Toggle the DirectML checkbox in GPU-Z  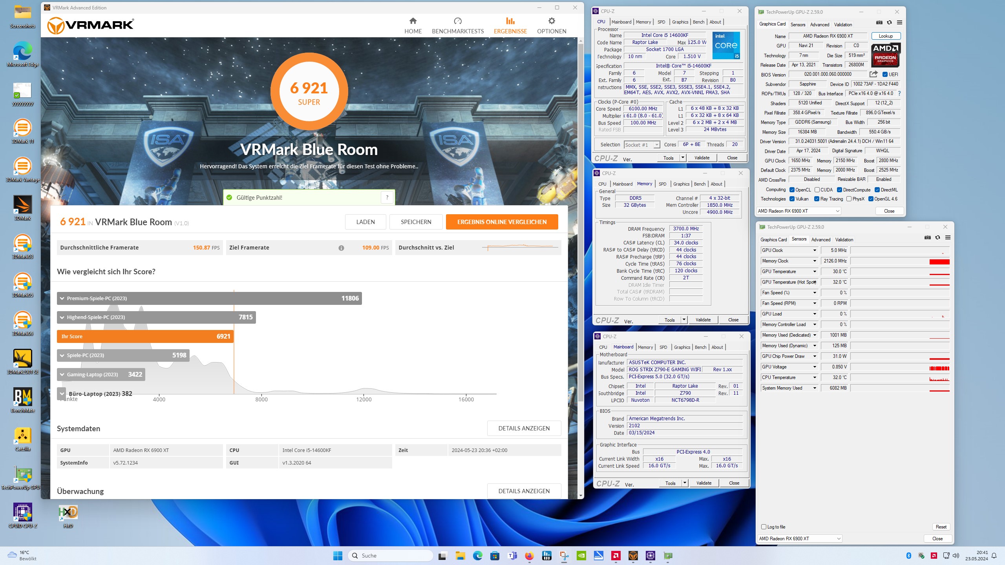pos(877,190)
